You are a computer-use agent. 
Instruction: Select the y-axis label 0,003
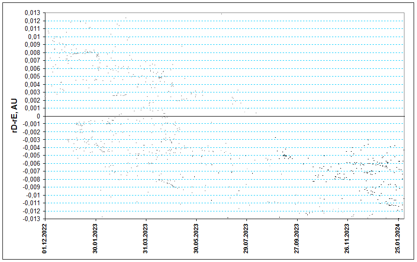(x=32, y=92)
